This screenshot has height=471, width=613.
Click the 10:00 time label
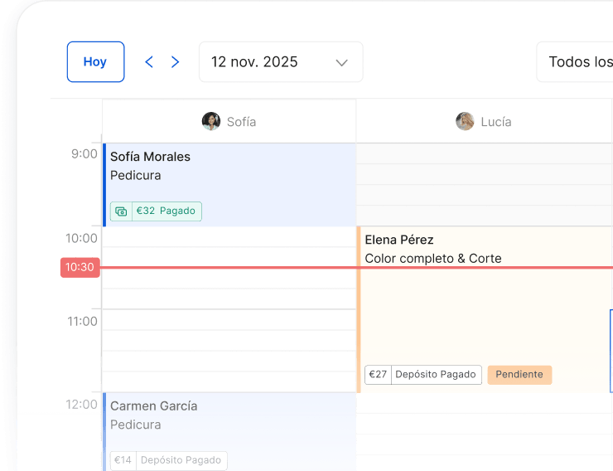tap(81, 238)
